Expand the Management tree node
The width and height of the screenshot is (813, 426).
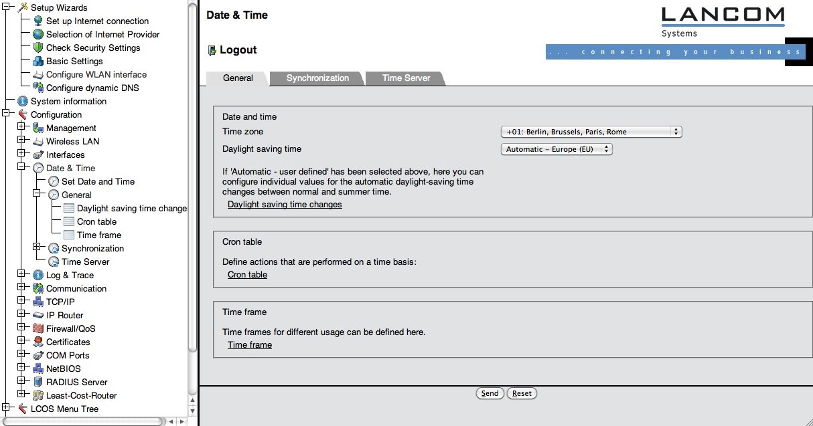21,126
